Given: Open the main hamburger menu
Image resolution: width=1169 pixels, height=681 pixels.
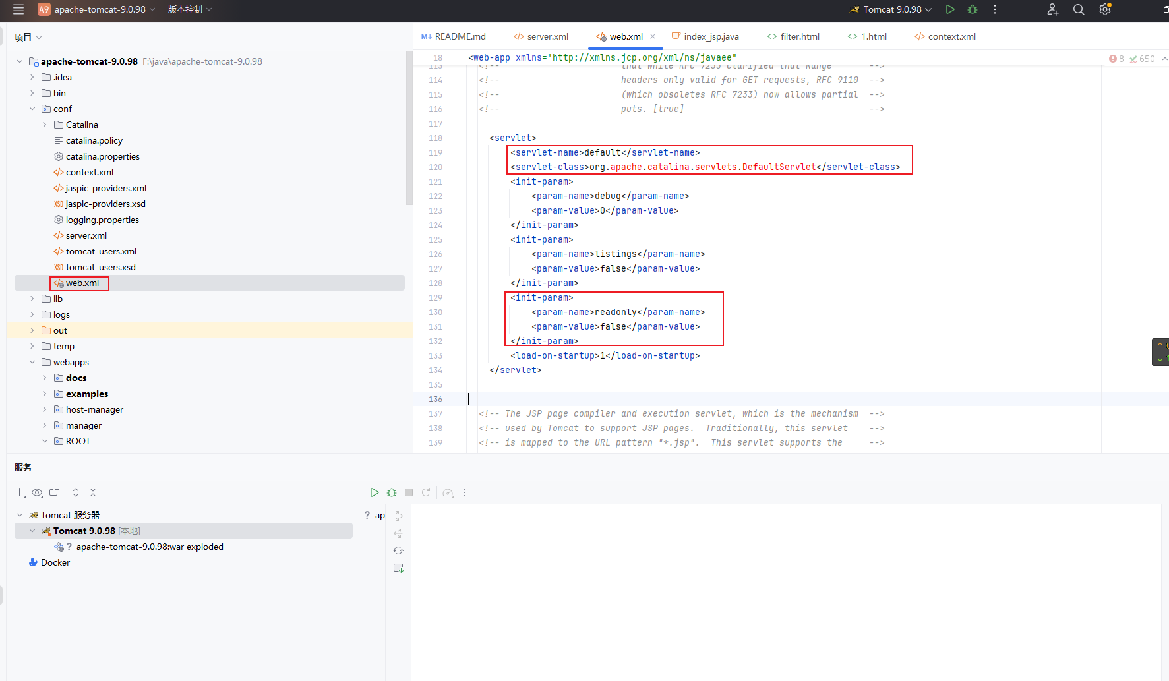Looking at the screenshot, I should (18, 9).
